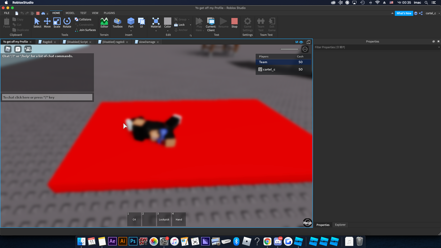Viewport: 441px width, 248px height.
Task: Open the Help button in the viewport
Action: (x=307, y=222)
